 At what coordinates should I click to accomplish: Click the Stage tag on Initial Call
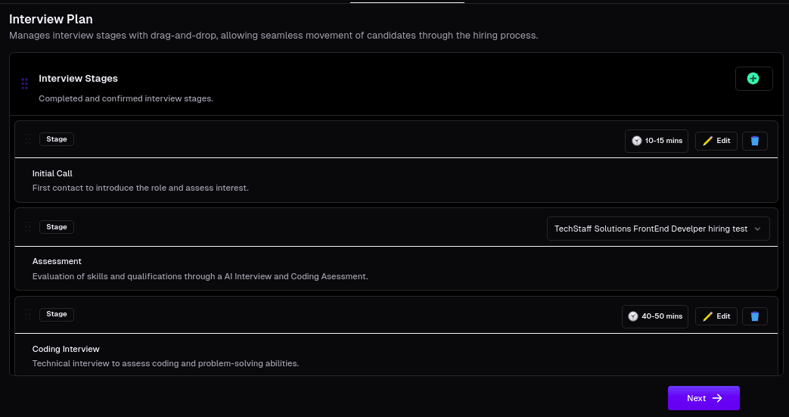coord(56,139)
